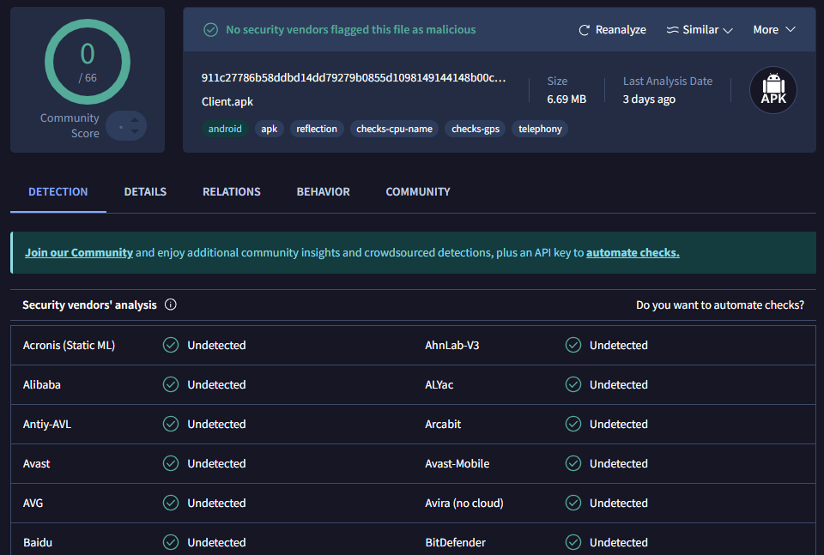The image size is (824, 555).
Task: Click the Similar approximate-equals icon
Action: tap(673, 30)
